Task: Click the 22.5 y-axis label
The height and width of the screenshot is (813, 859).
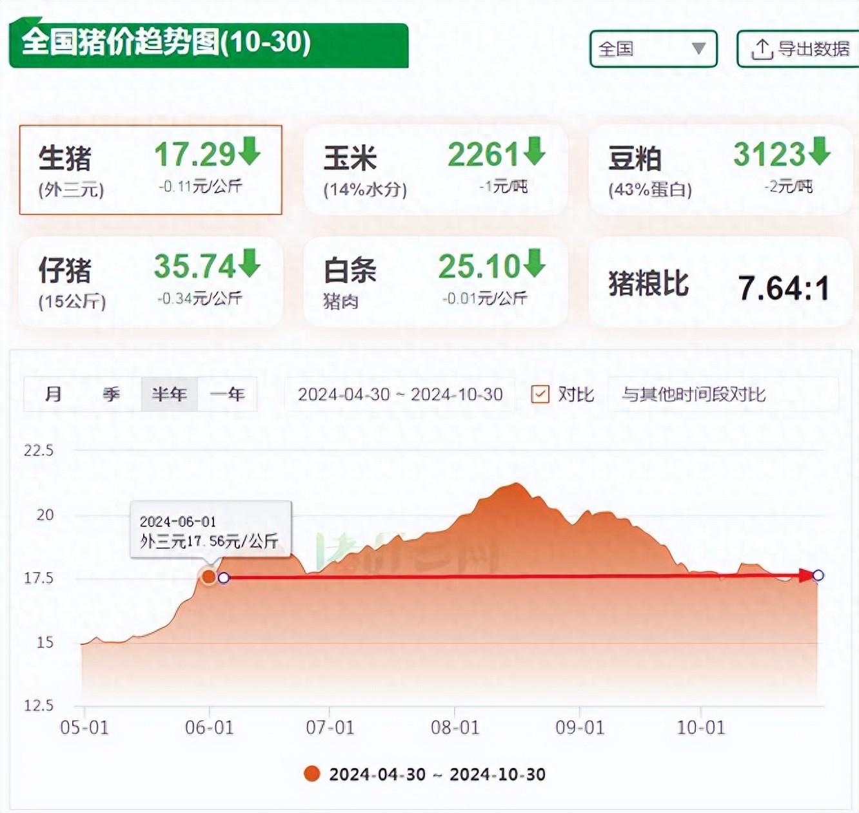Action: click(39, 450)
